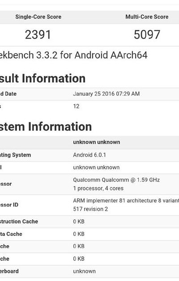Click the upload date January 25 2016 07:29 AM
This screenshot has width=179, height=281.
pos(106,94)
